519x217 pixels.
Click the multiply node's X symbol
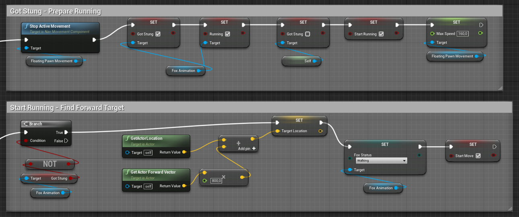click(x=224, y=177)
